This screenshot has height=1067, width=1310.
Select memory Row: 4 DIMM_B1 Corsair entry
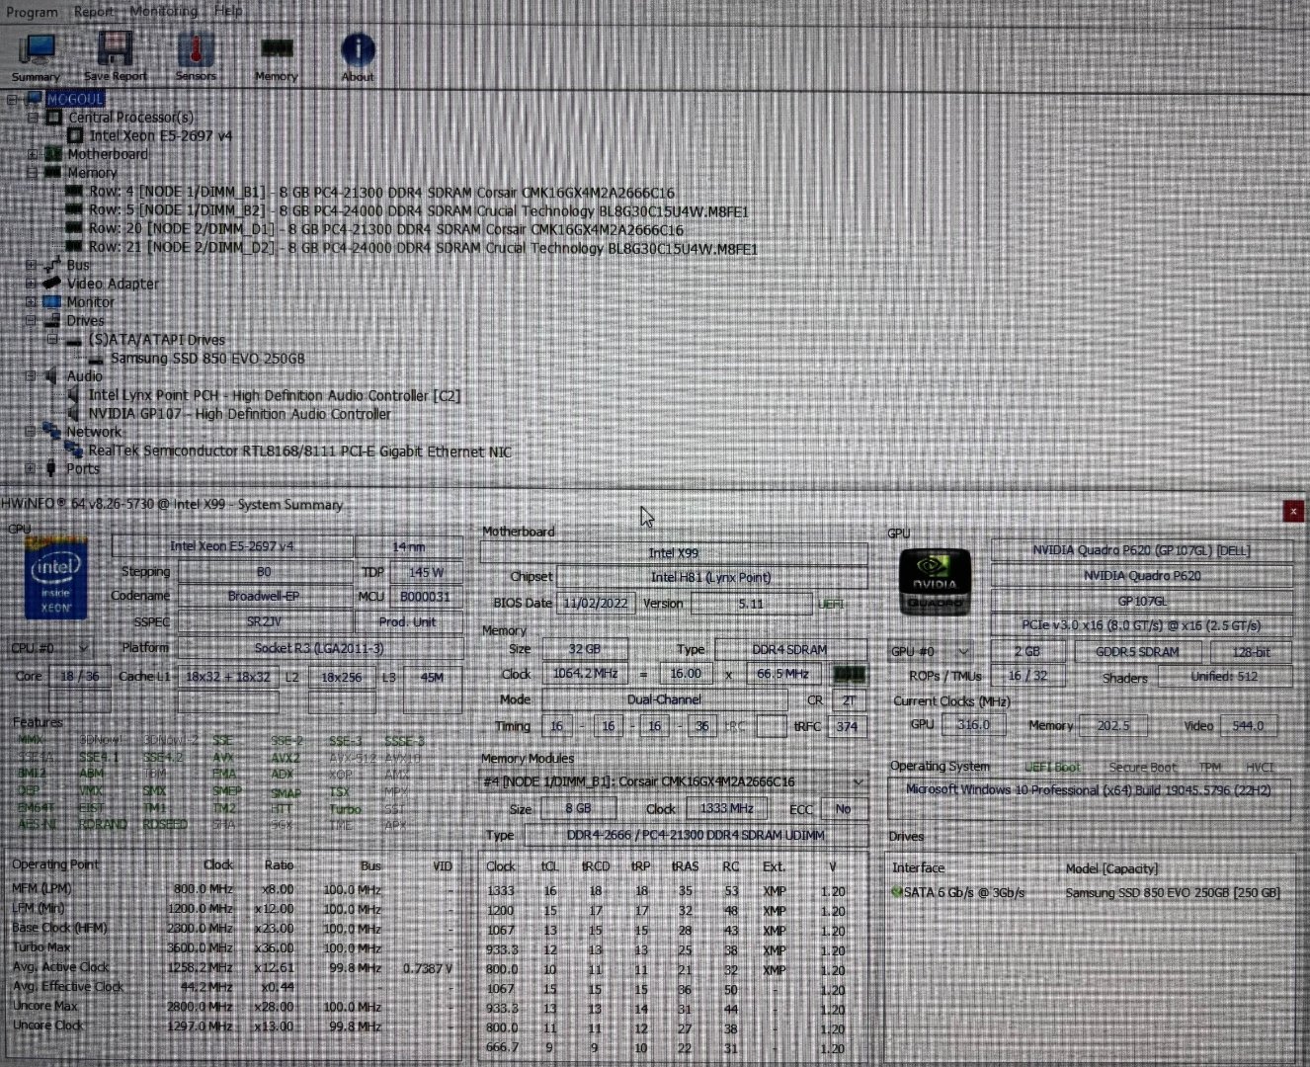381,193
